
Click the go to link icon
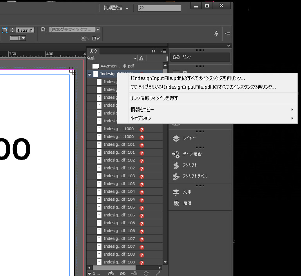point(134,273)
